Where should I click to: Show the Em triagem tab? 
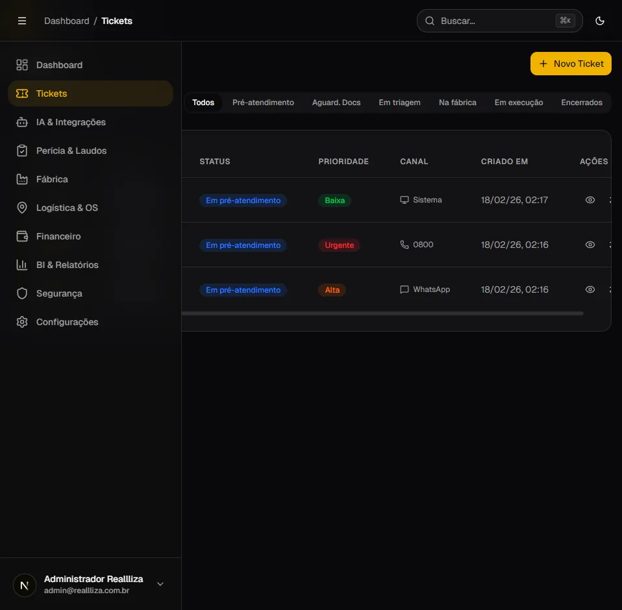point(399,103)
